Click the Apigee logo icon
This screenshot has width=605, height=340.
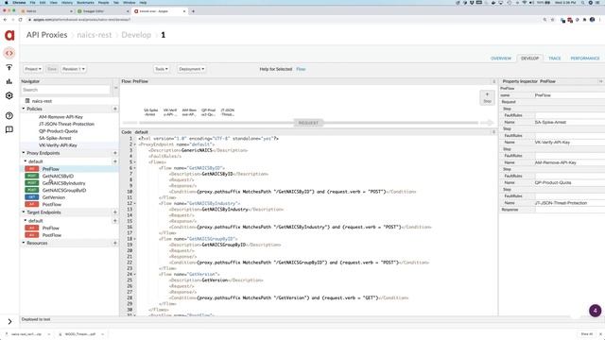9,35
